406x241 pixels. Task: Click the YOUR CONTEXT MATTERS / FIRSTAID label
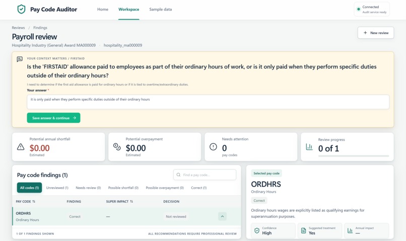coord(56,58)
